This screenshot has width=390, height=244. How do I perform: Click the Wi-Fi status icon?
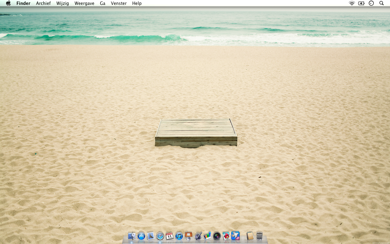coord(352,3)
